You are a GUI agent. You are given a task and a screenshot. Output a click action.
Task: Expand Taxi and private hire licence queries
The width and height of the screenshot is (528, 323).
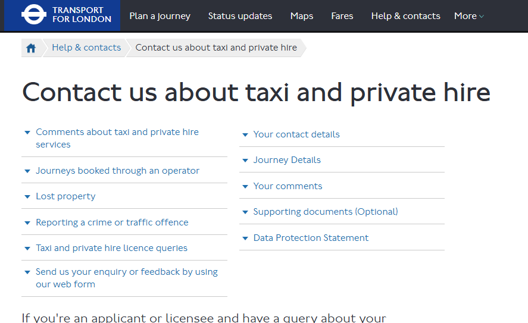click(124, 248)
